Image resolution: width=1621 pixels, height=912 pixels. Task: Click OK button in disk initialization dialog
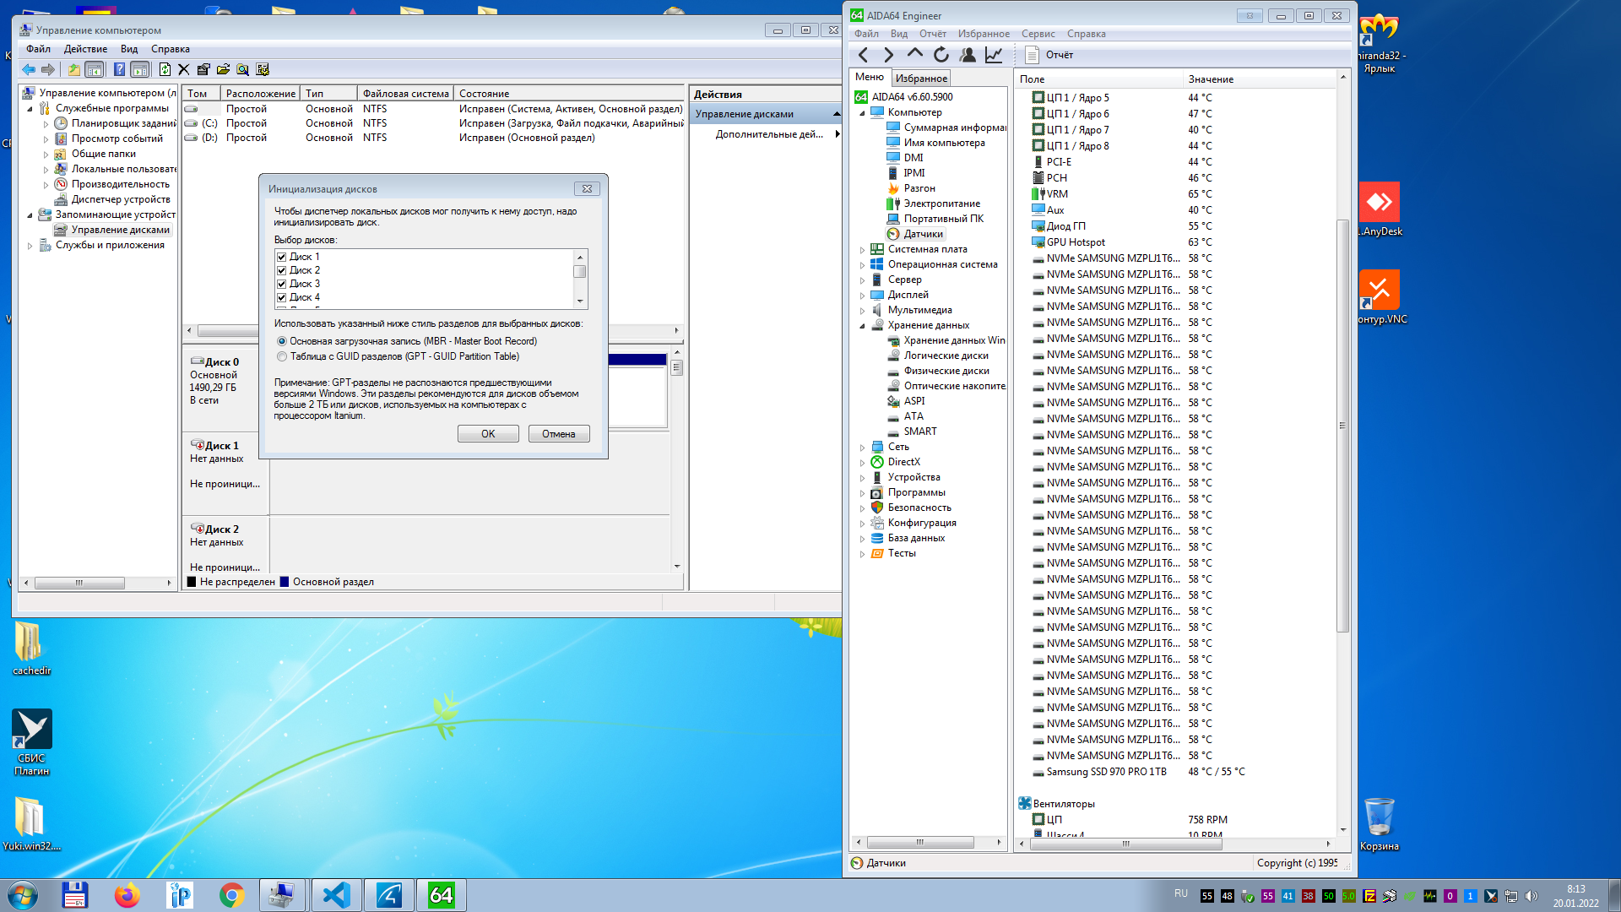tap(486, 433)
